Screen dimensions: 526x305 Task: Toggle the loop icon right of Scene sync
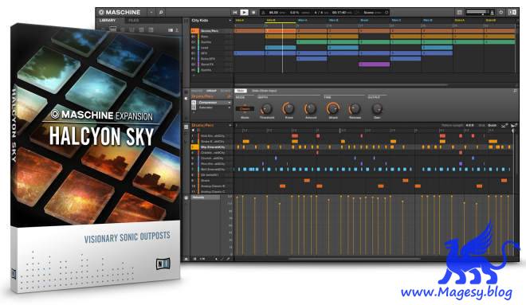click(x=387, y=13)
